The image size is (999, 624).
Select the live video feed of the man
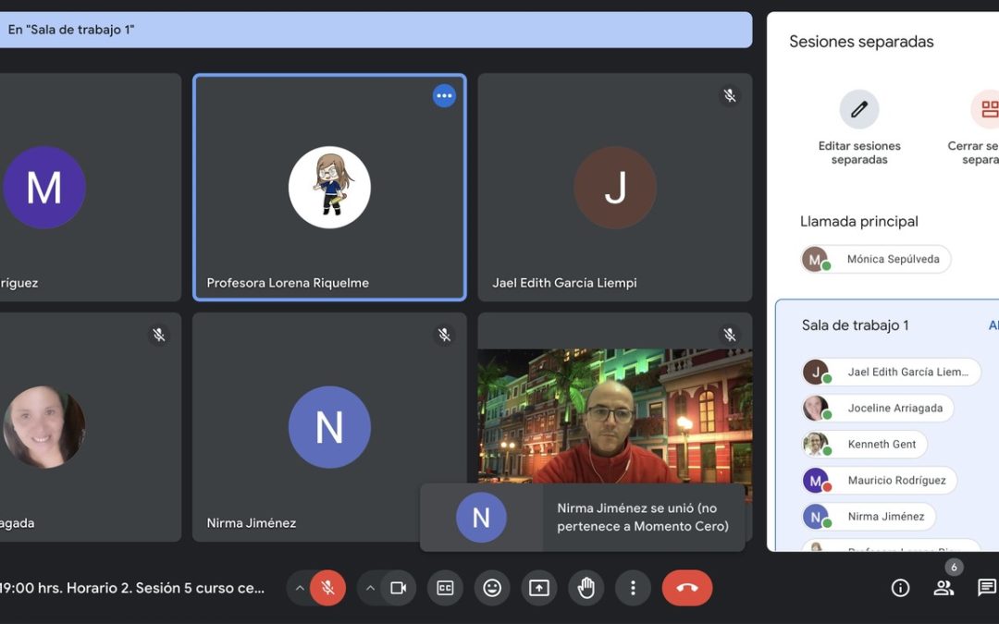click(x=615, y=416)
